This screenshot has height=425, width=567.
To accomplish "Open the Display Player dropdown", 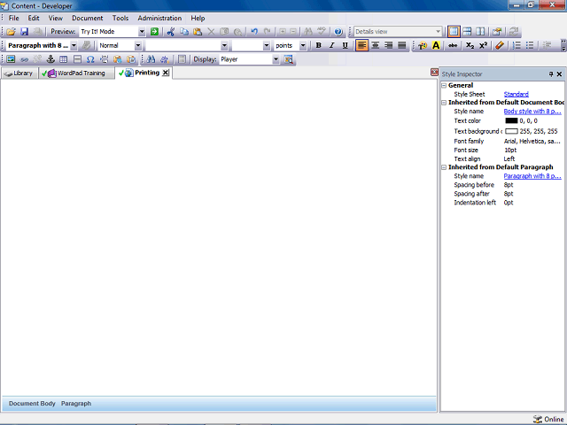I will tap(276, 59).
